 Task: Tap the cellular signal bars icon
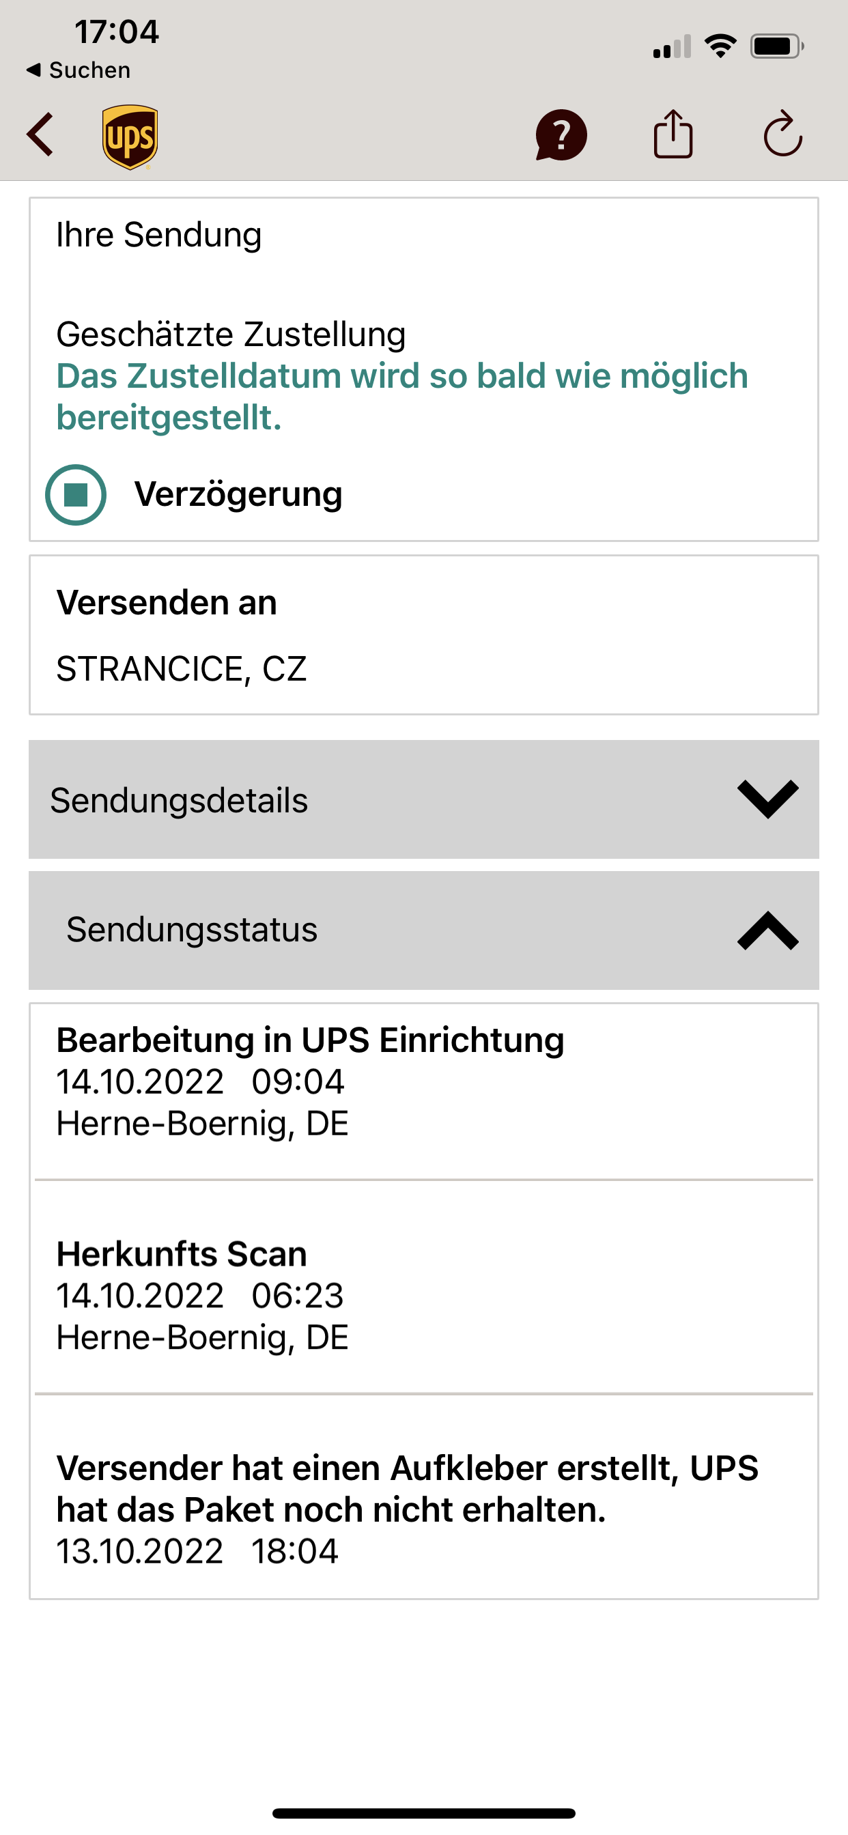coord(672,47)
